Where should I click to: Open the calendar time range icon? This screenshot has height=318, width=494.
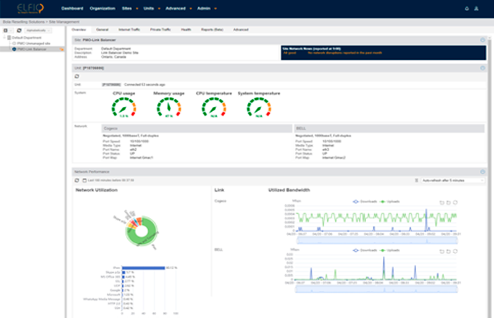83,180
